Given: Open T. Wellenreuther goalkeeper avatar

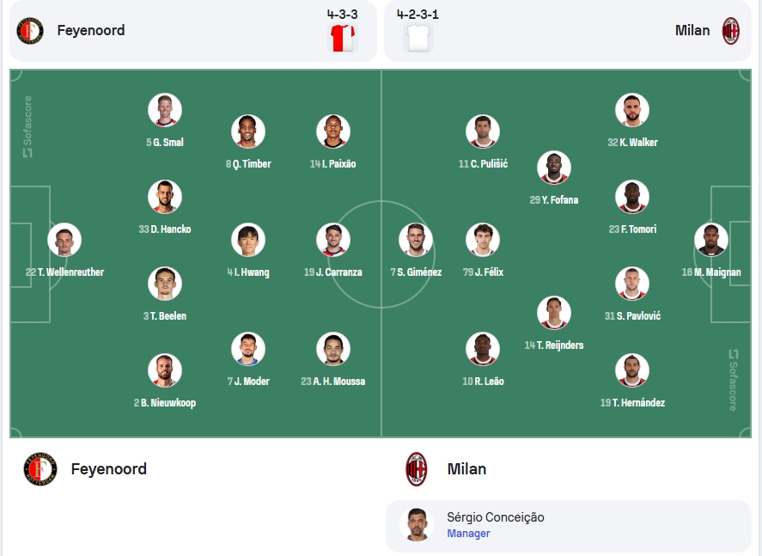Looking at the screenshot, I should coord(64,240).
